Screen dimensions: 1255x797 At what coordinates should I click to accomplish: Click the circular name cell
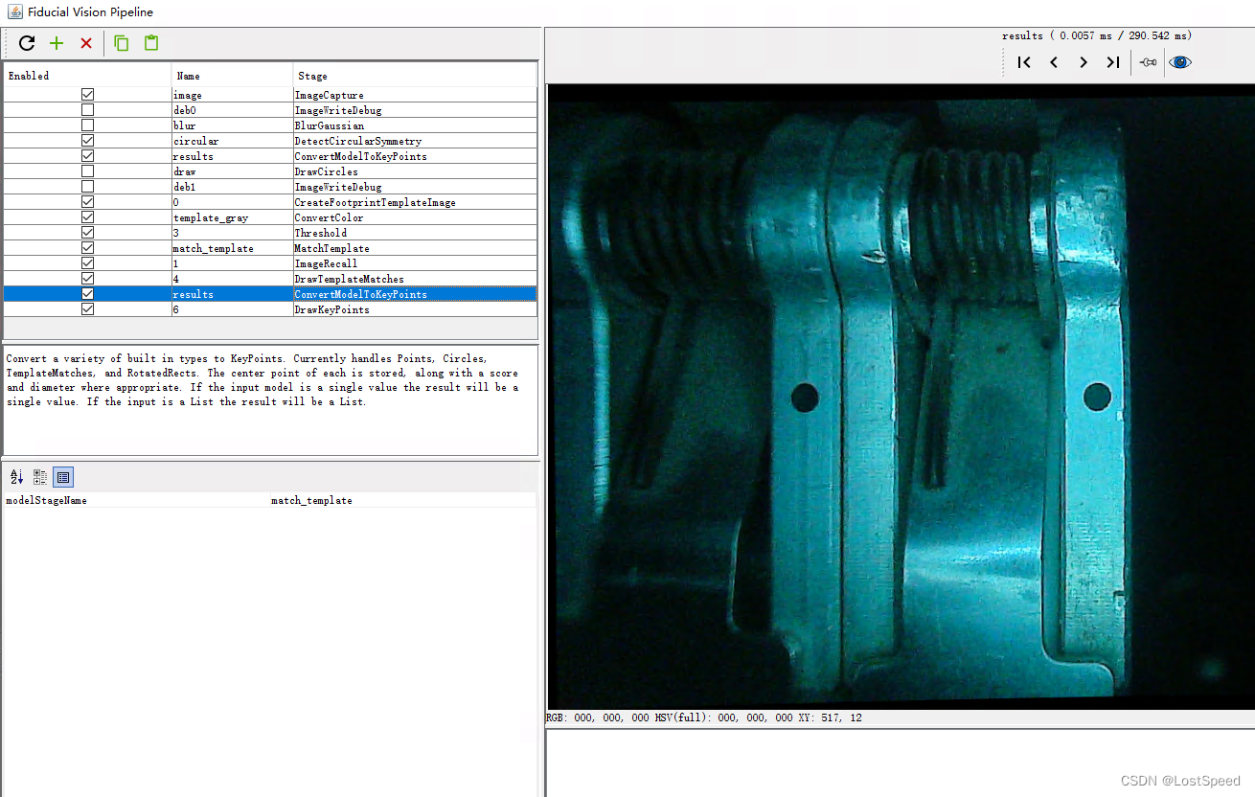(232, 141)
